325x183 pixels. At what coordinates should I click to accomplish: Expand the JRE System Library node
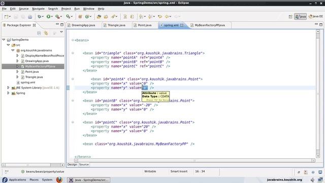8,87
